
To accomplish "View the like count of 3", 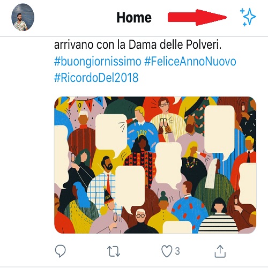I will click(x=177, y=251).
